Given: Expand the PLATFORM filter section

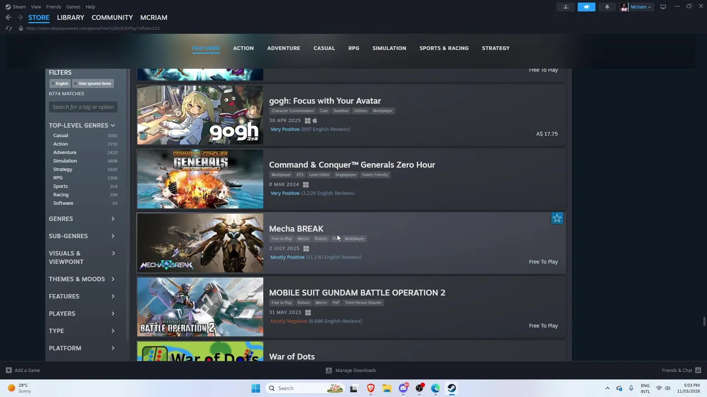Looking at the screenshot, I should pyautogui.click(x=82, y=348).
